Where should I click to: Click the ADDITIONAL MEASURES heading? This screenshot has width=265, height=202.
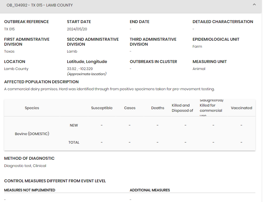pos(150,190)
